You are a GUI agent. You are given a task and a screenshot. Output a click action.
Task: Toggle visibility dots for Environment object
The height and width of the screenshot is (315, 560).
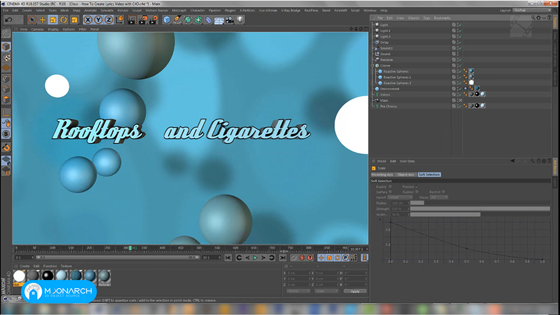459,89
